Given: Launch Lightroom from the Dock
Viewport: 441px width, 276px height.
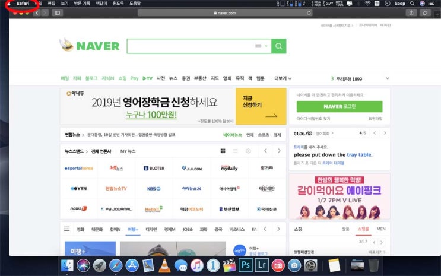Looking at the screenshot, I should (262, 265).
